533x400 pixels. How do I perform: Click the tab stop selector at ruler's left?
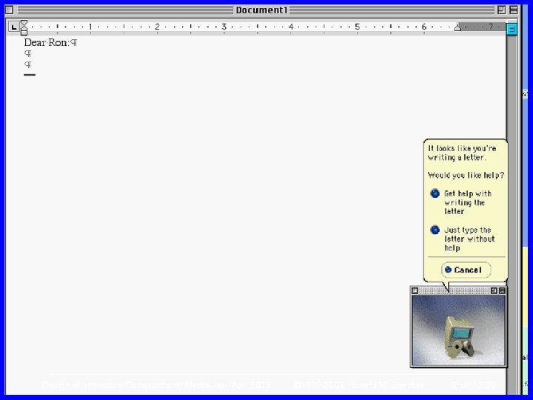pyautogui.click(x=13, y=27)
